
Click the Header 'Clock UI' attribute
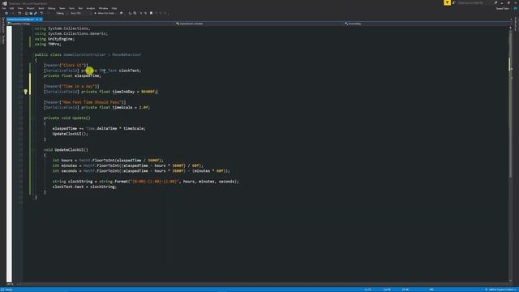click(x=66, y=65)
